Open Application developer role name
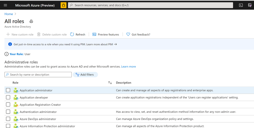The height and width of the screenshot is (128, 254). click(x=34, y=98)
